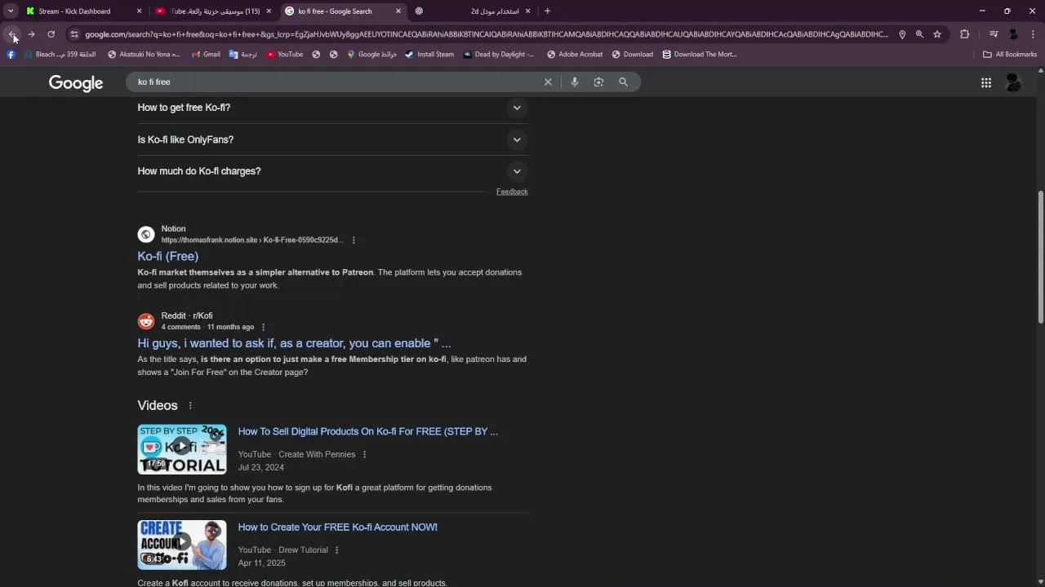Open the Videos section options menu
Viewport: 1045px width, 587px height.
190,406
